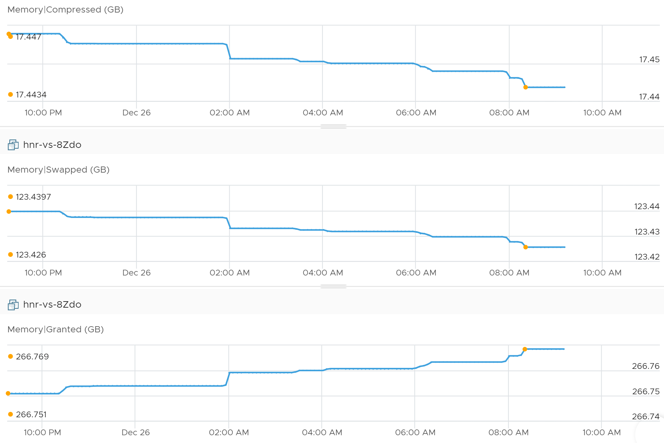
Task: Click 04:00 AM on the Swapped chart axis
Action: click(x=323, y=273)
